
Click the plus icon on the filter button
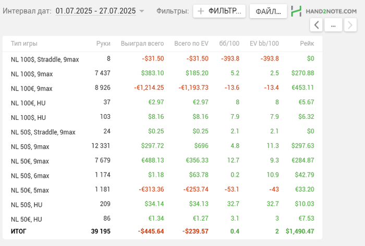pyautogui.click(x=201, y=11)
